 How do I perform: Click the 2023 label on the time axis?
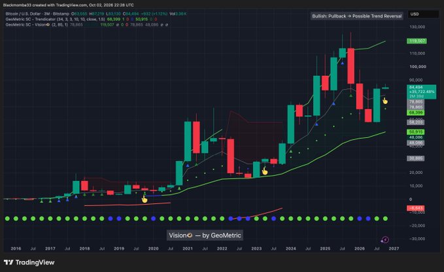click(x=256, y=248)
